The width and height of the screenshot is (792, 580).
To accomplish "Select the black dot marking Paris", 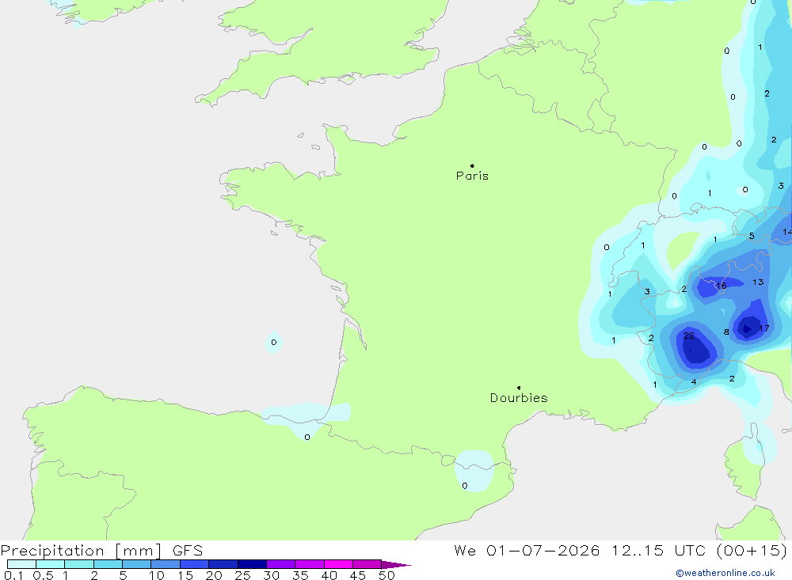I will click(x=472, y=165).
